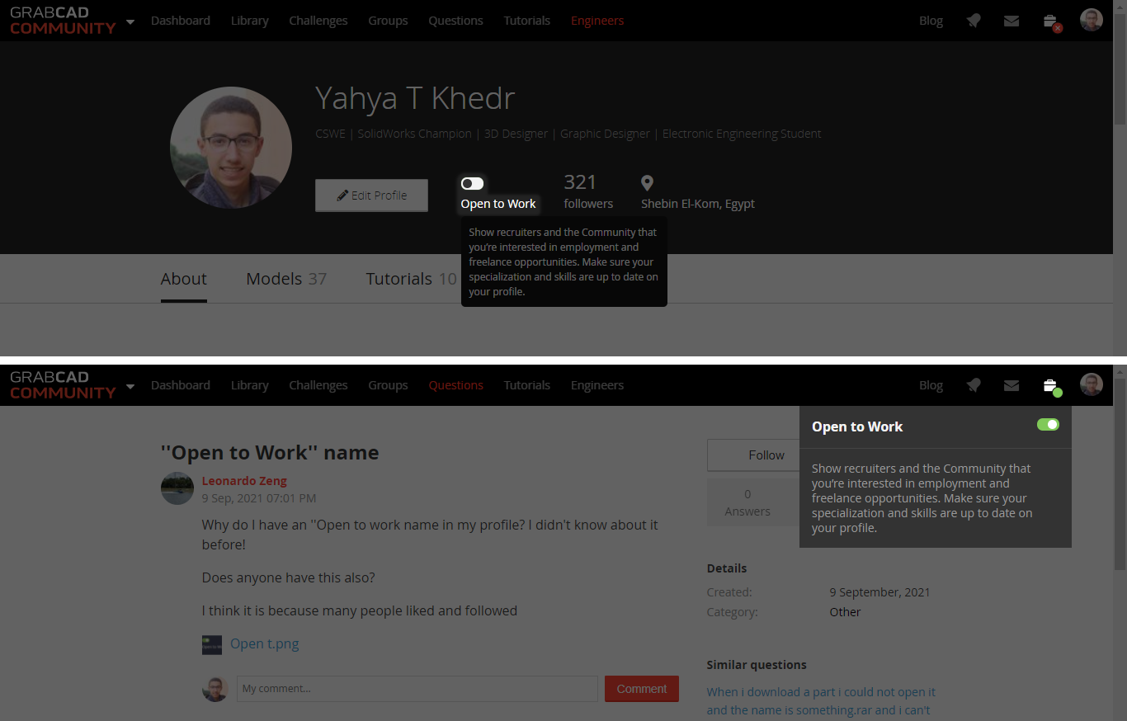
Task: Expand GrabCAD Community dropdown arrow in bottom header
Action: 130,386
